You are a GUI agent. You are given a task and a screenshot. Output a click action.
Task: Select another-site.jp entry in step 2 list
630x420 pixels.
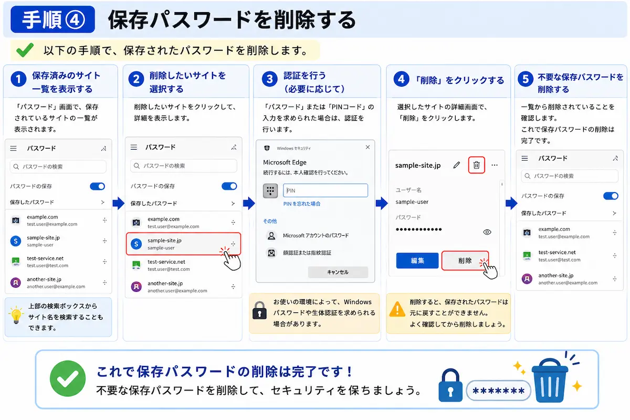[183, 287]
